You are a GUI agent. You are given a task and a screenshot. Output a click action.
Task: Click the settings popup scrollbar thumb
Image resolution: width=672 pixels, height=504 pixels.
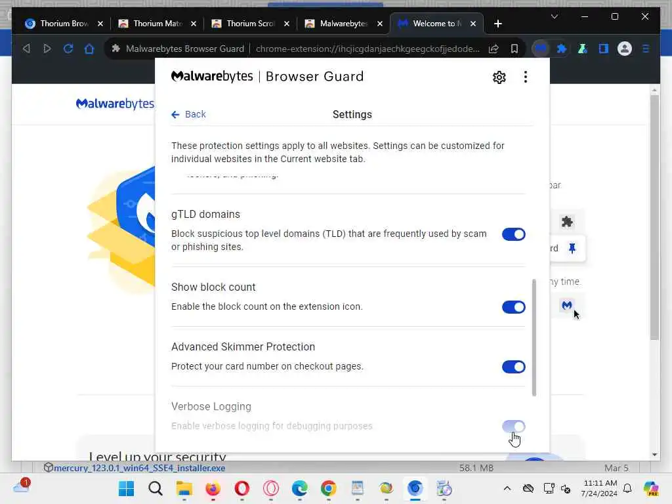[x=534, y=338]
